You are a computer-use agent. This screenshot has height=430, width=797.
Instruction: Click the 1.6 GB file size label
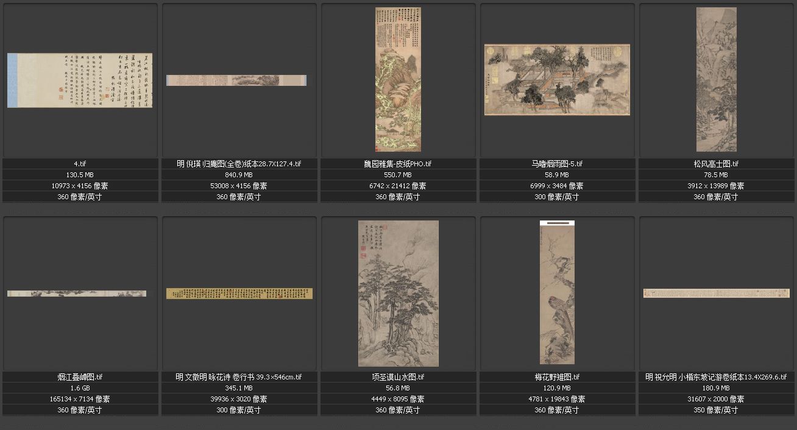tap(80, 388)
